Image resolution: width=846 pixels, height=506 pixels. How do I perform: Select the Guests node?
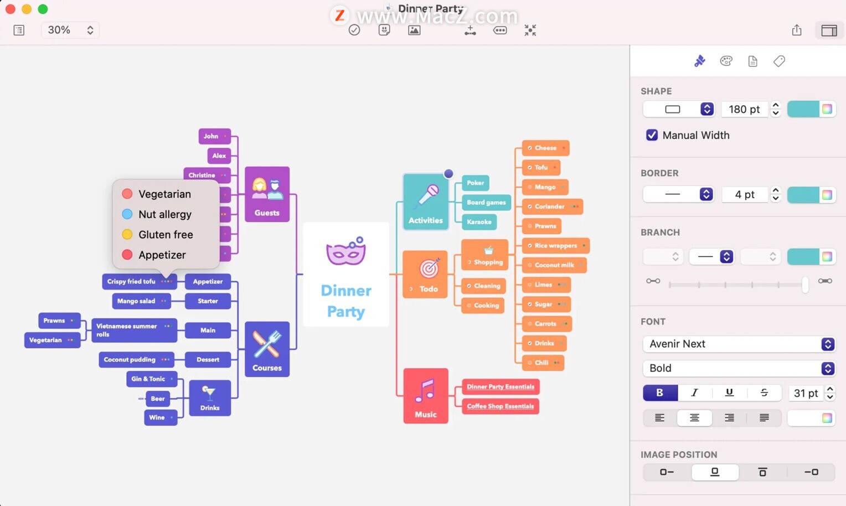267,194
